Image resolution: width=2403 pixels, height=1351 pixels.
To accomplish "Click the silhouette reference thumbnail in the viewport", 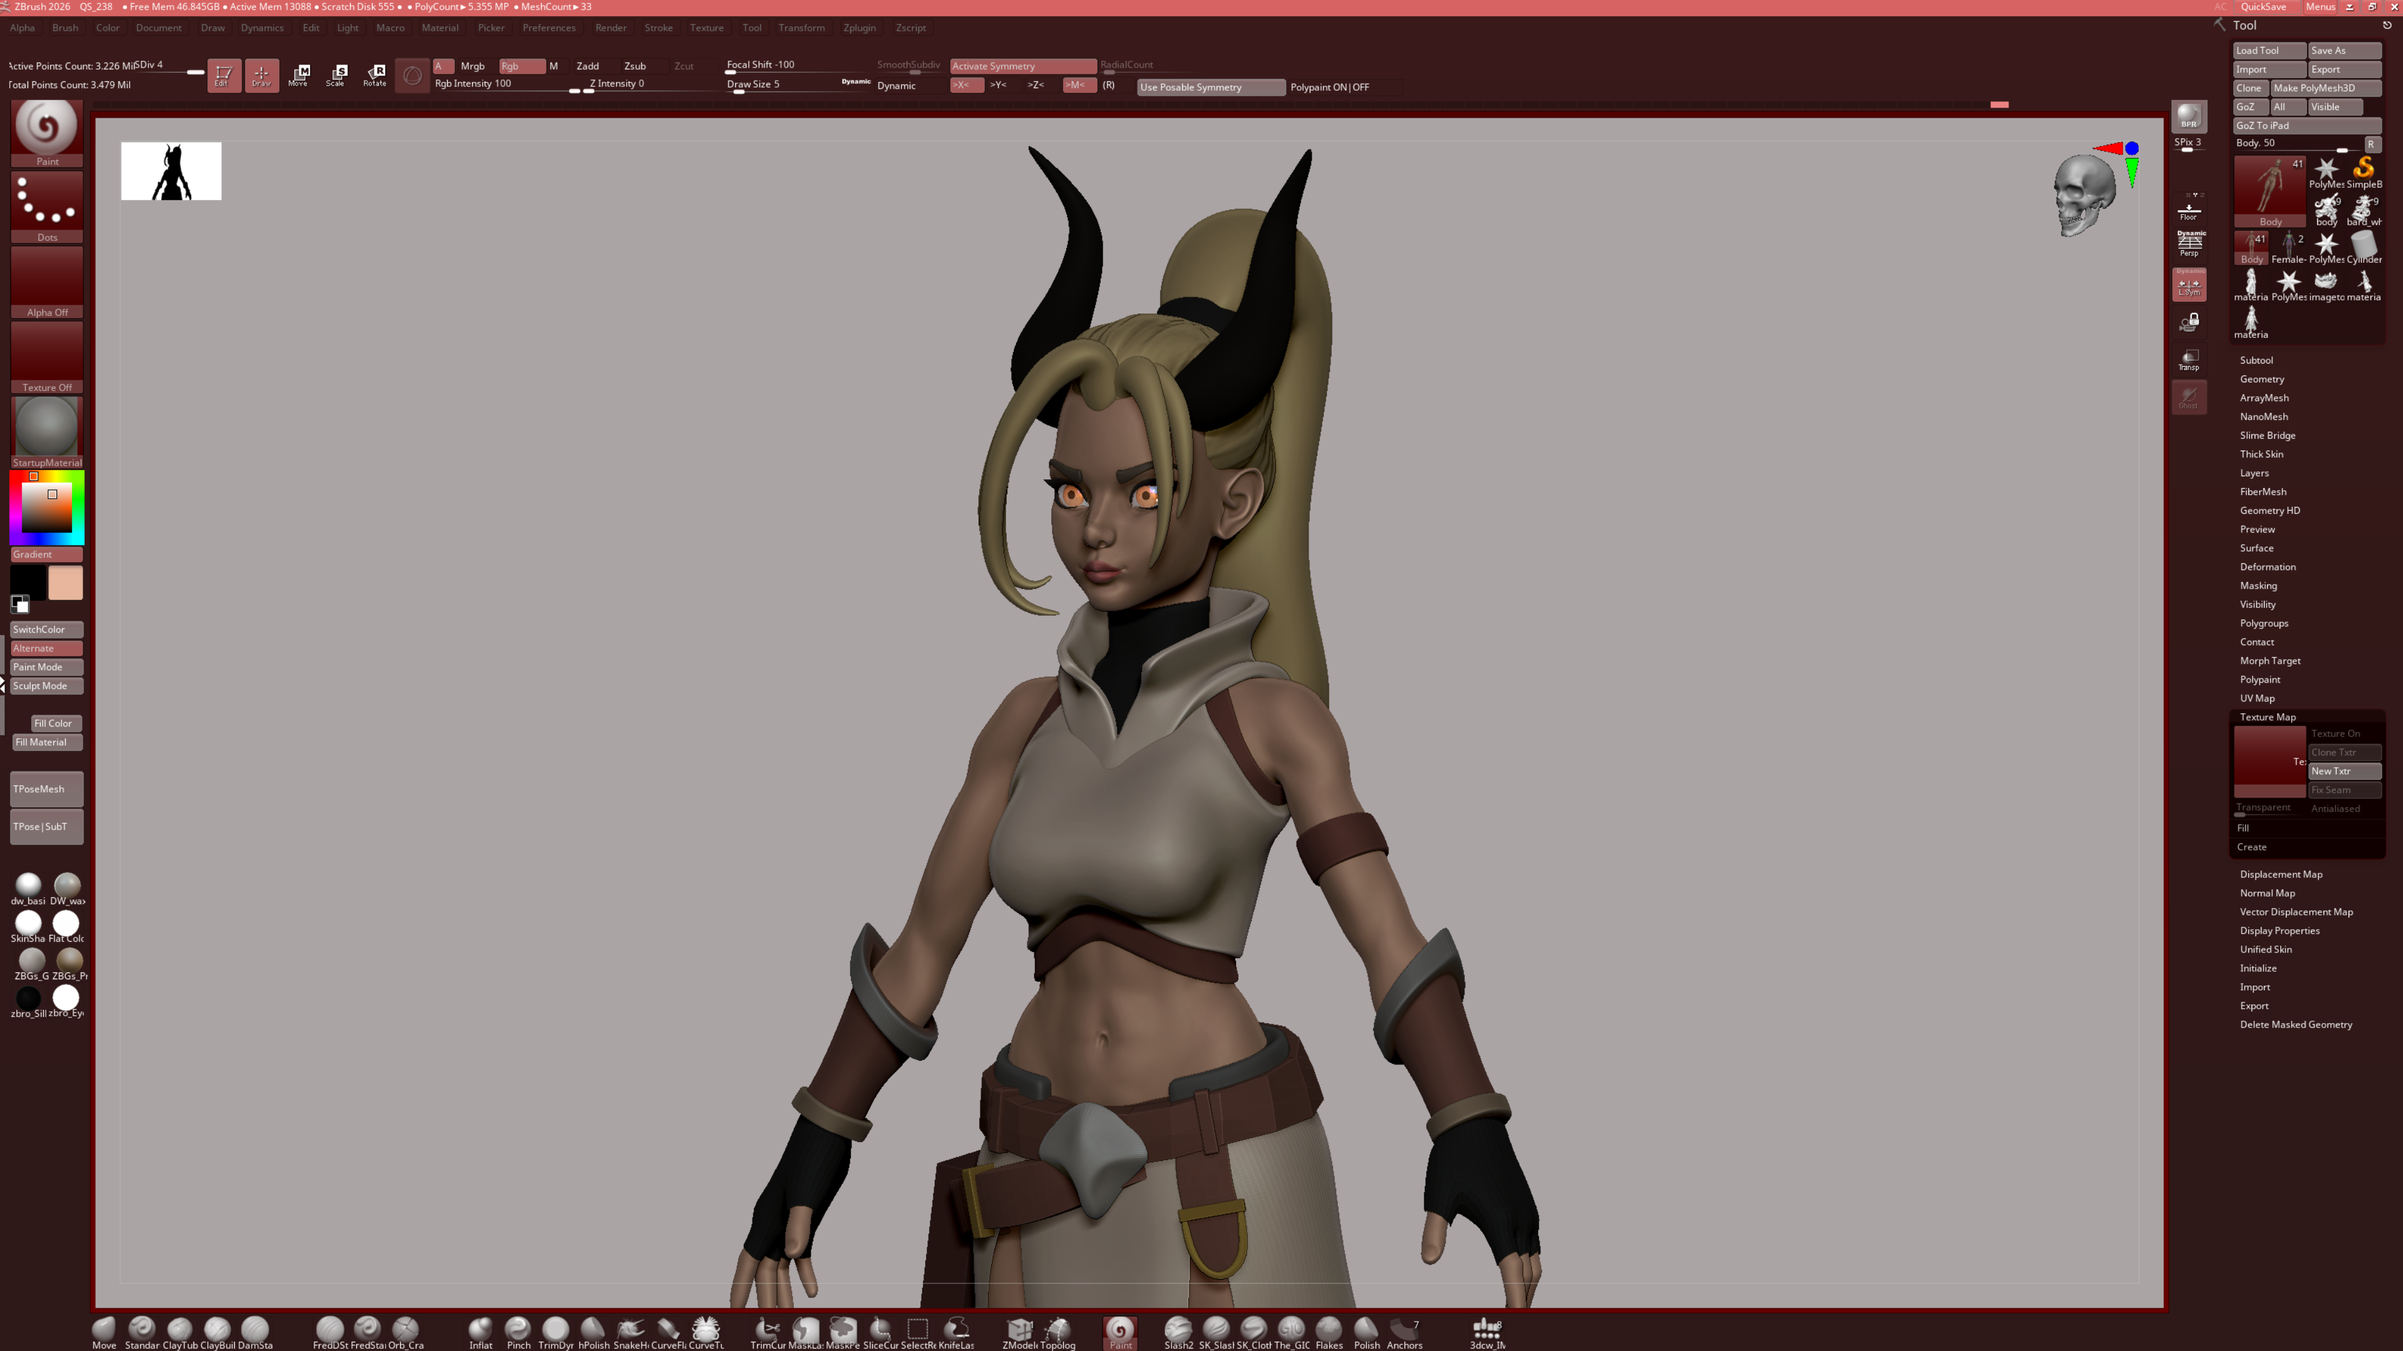I will click(x=171, y=171).
